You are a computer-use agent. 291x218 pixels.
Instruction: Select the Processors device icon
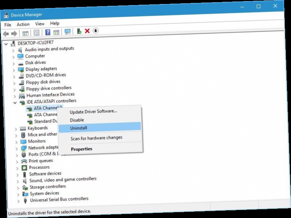tap(24, 167)
